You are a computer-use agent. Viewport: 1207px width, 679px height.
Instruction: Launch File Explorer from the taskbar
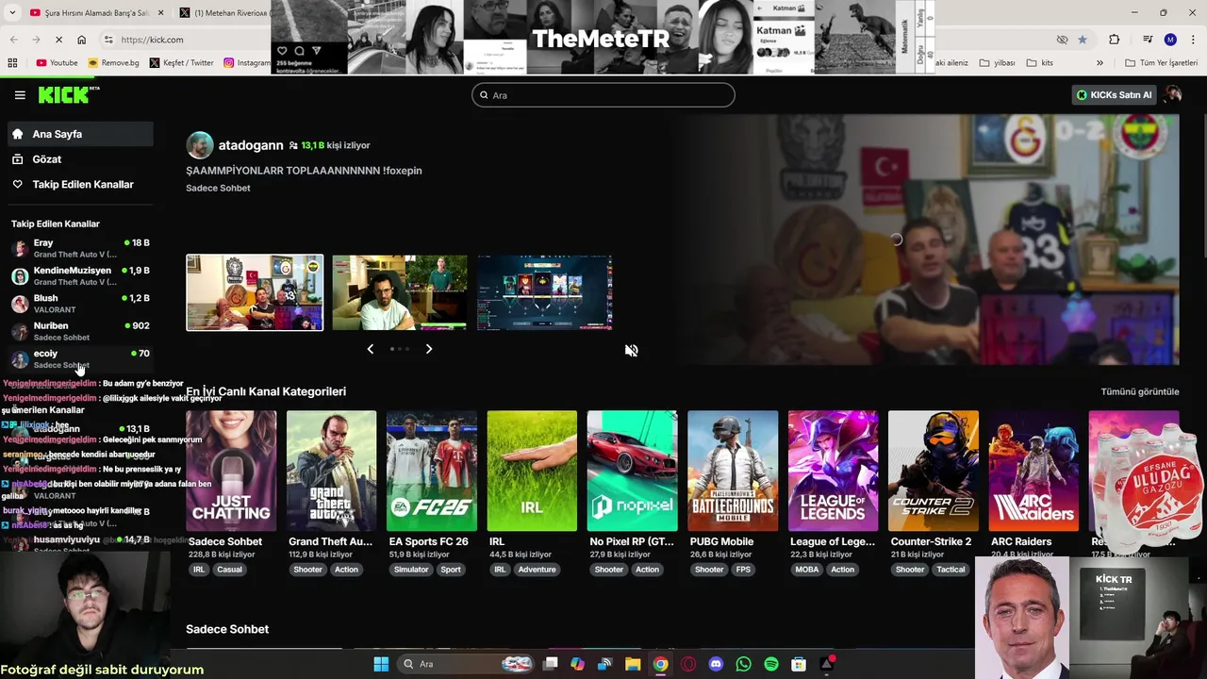(633, 664)
